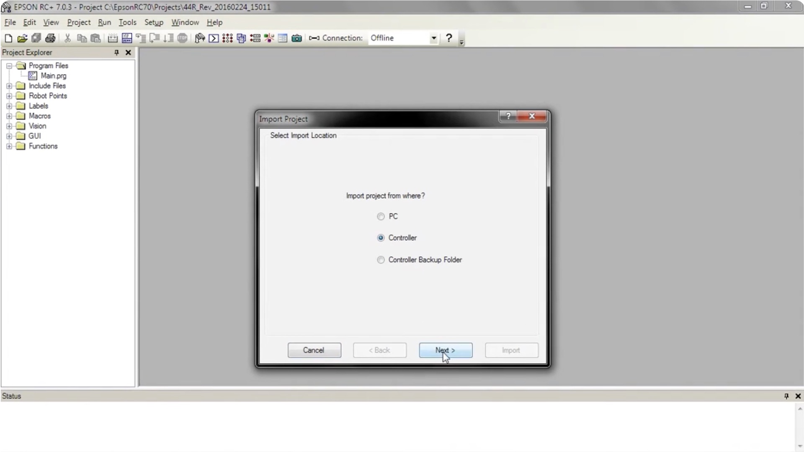804x452 pixels.
Task: Click the Cancel button in Import Project
Action: tap(314, 350)
